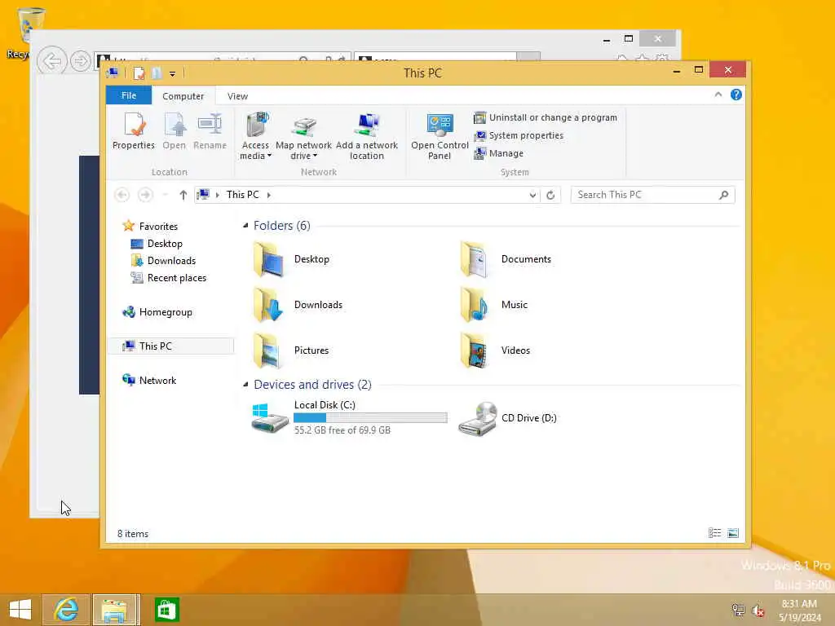
Task: Select the Videos folder icon
Action: [x=475, y=350]
